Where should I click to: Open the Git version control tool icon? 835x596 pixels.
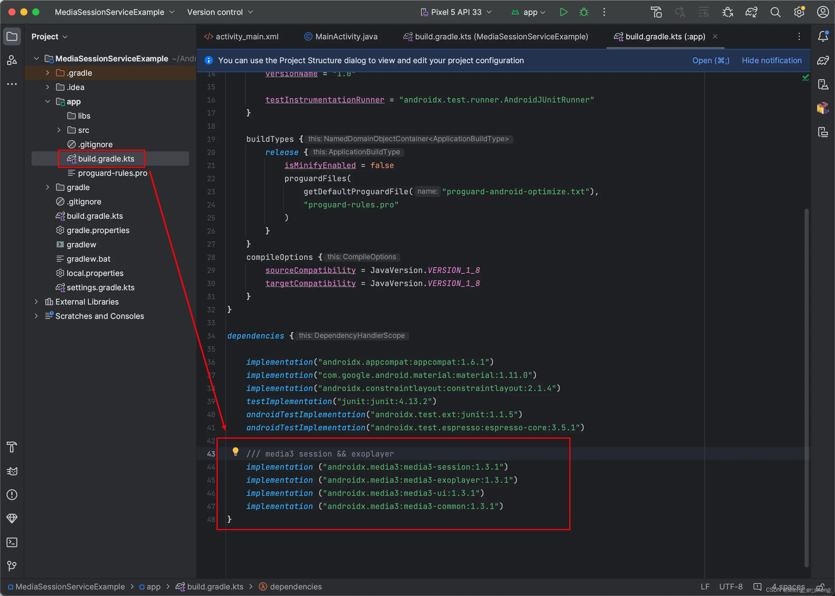tap(12, 566)
